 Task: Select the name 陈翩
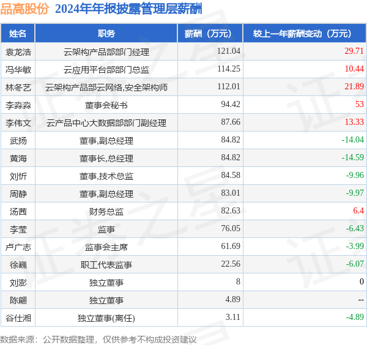pos(18,301)
